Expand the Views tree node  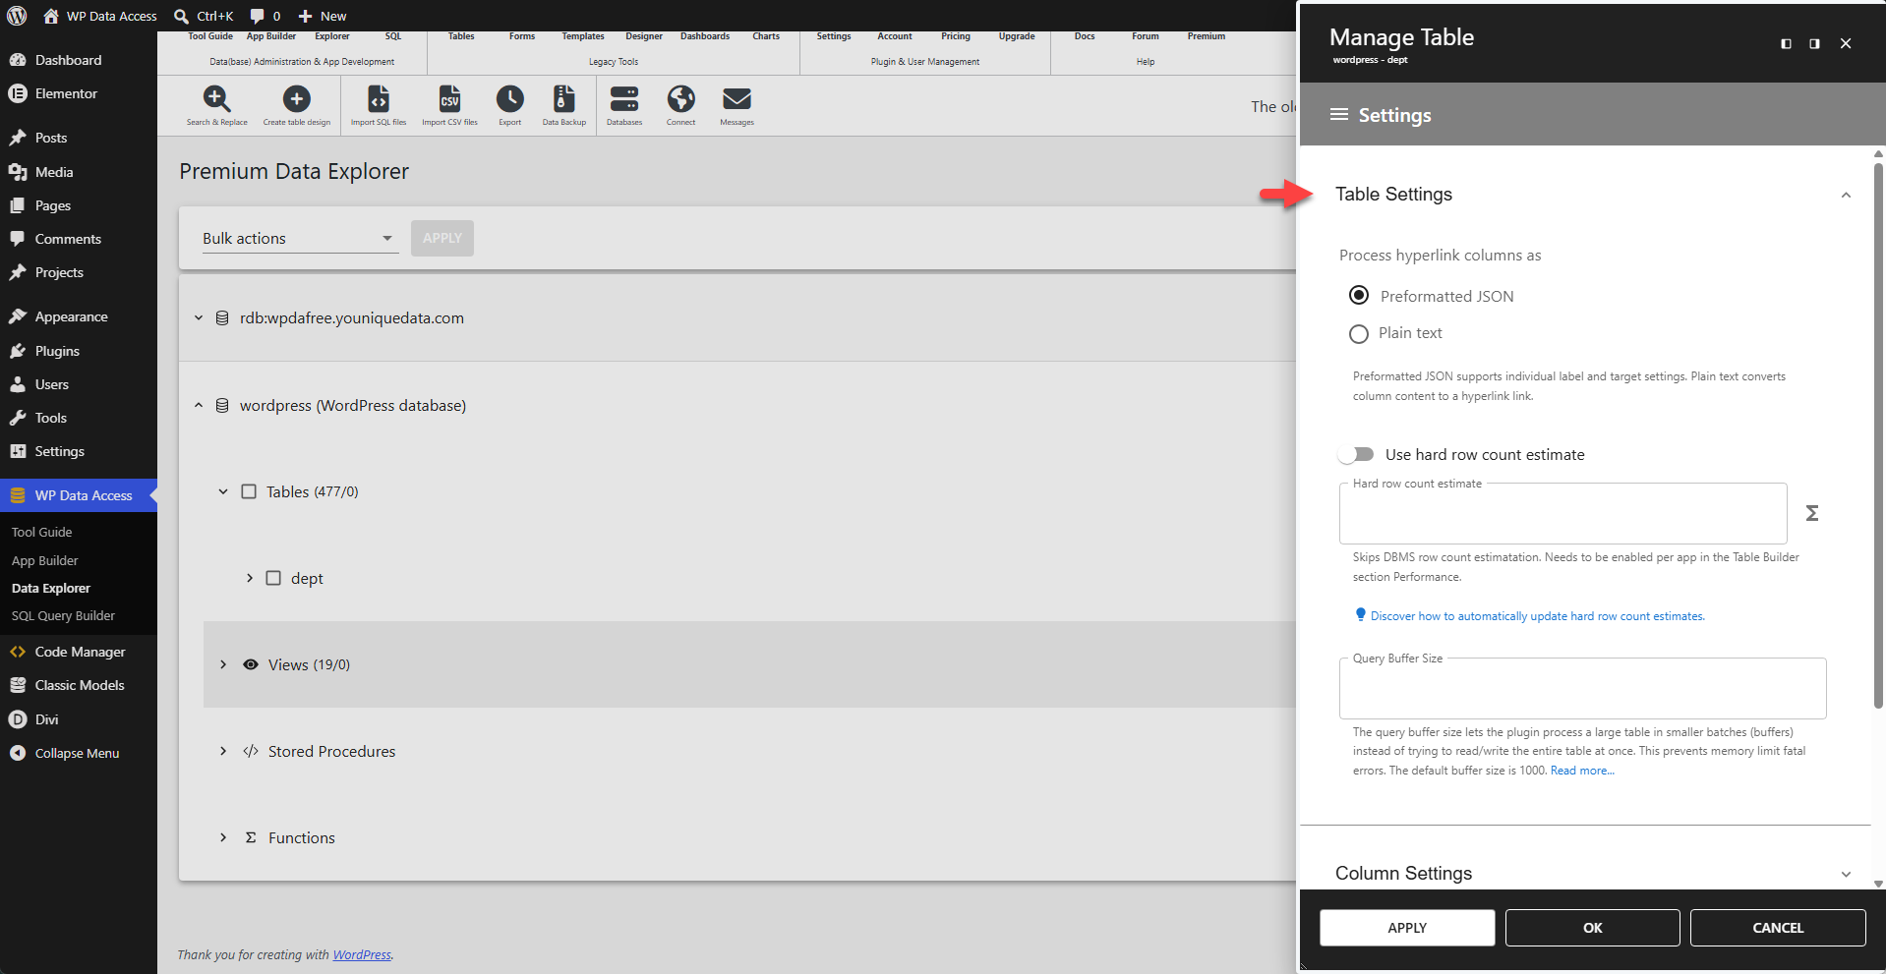click(223, 664)
